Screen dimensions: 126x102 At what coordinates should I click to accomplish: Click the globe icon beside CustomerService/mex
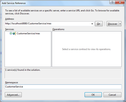coord(14,33)
